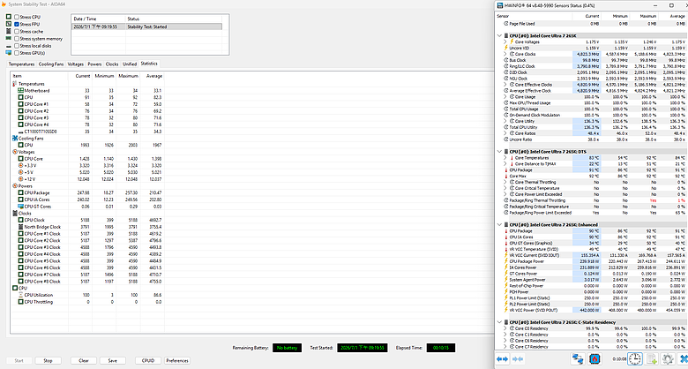
Task: Enable Stress cache checkbox
Action: pyautogui.click(x=17, y=32)
